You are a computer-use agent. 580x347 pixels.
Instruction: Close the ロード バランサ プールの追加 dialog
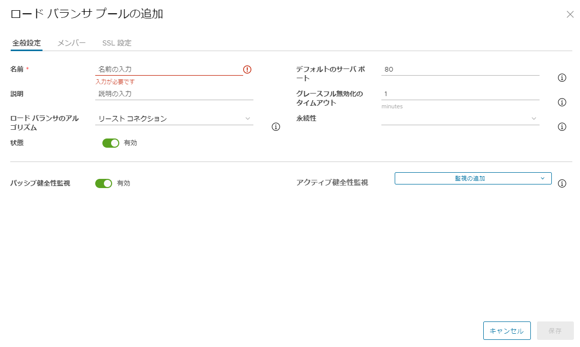pos(570,14)
